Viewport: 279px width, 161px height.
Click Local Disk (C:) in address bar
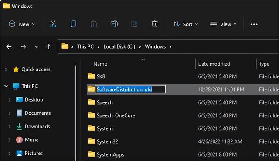[x=119, y=46]
